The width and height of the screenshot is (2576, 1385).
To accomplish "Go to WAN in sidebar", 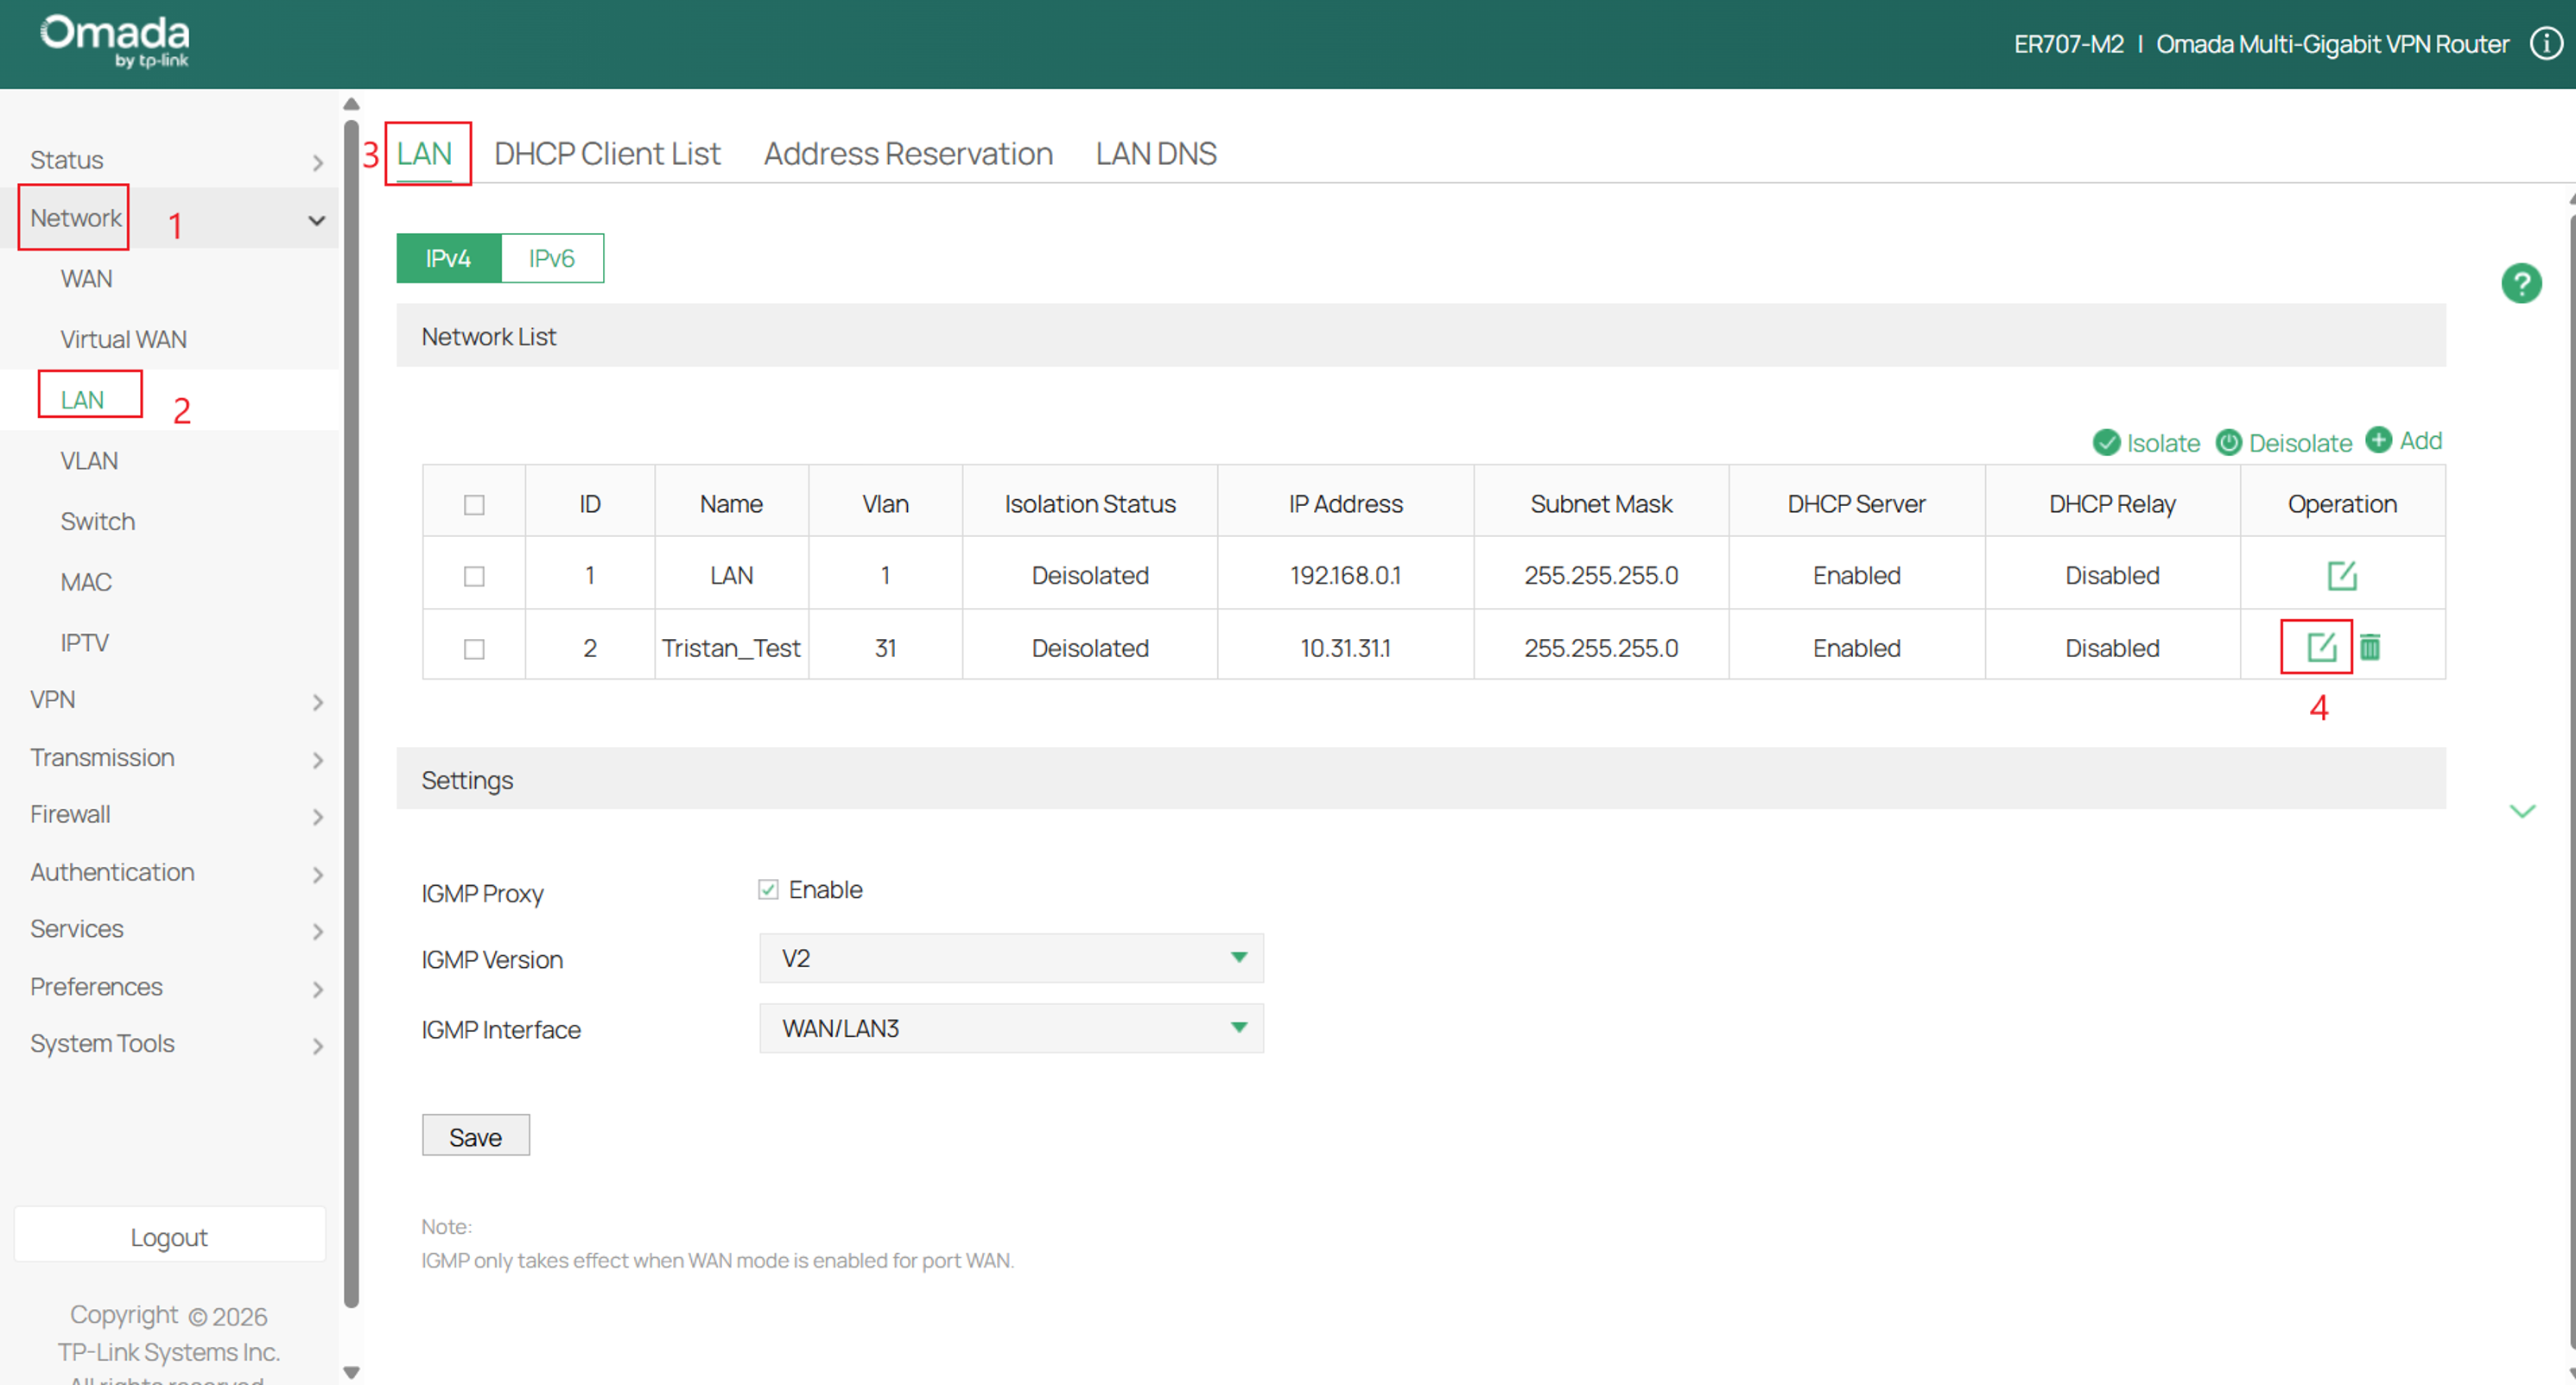I will click(x=86, y=279).
